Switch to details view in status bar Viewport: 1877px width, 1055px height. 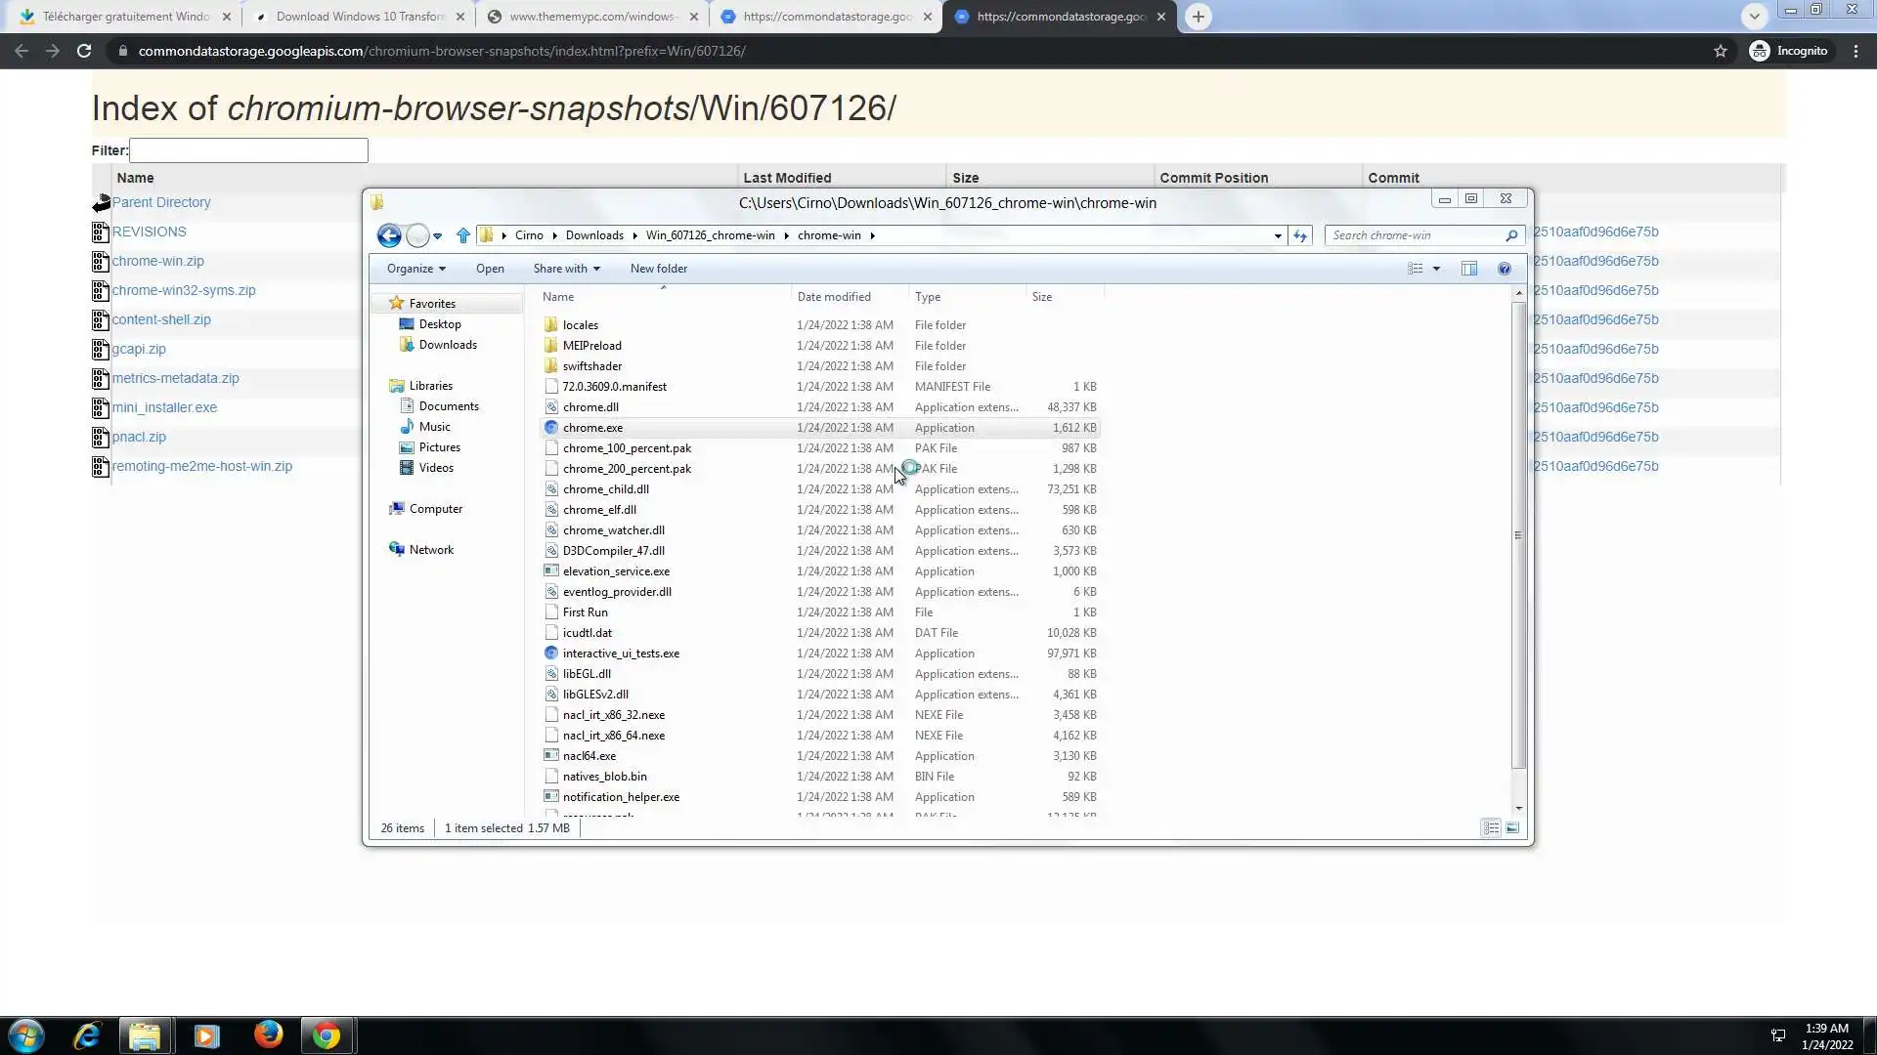[x=1491, y=828]
